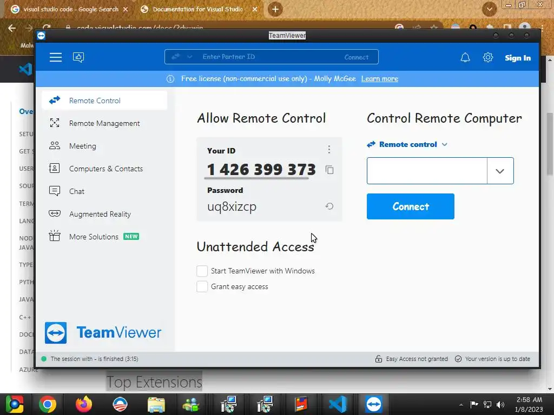The image size is (554, 415).
Task: Go to Meeting in the sidebar
Action: (x=104, y=146)
